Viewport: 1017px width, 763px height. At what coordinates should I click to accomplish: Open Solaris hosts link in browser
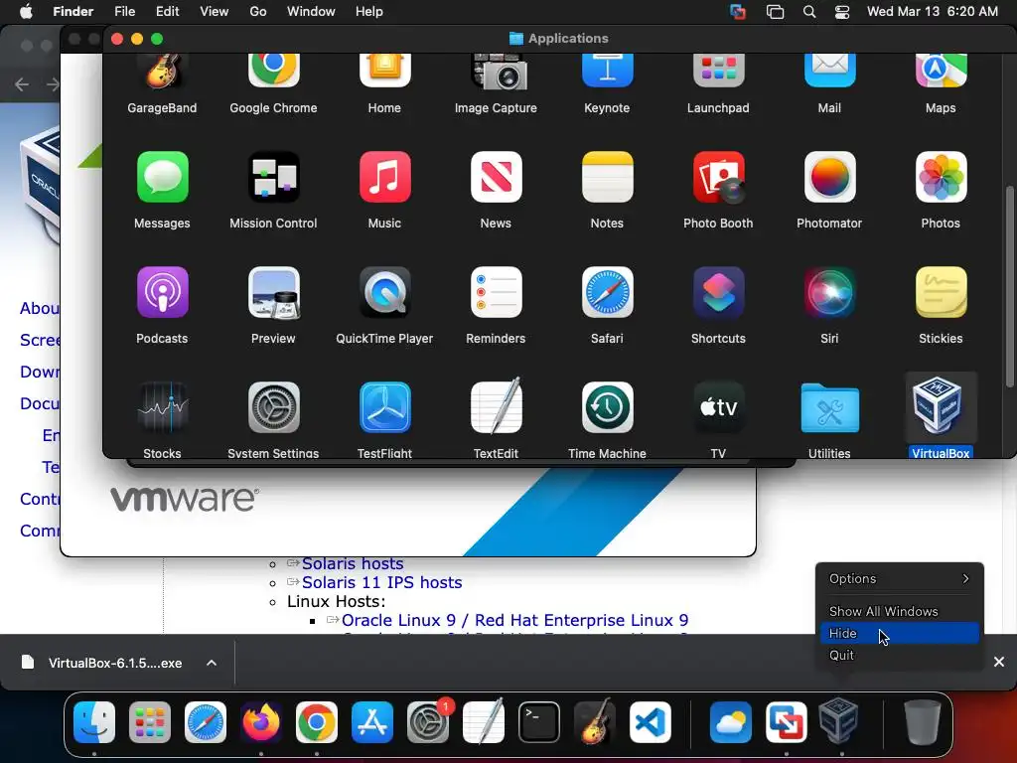click(x=353, y=564)
